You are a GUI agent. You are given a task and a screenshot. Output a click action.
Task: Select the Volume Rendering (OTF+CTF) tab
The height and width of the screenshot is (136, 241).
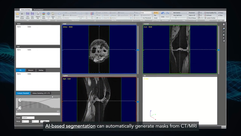(41, 93)
